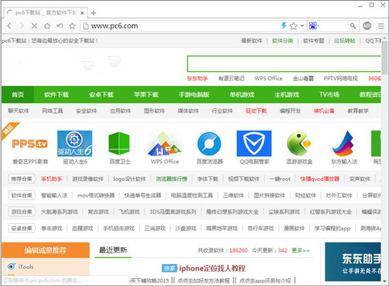Image resolution: width=389 pixels, height=286 pixels.
Task: Click the vertical page scrollbar thumb
Action: (384, 58)
